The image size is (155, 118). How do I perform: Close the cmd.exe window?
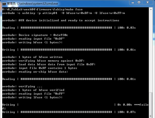[148, 3]
